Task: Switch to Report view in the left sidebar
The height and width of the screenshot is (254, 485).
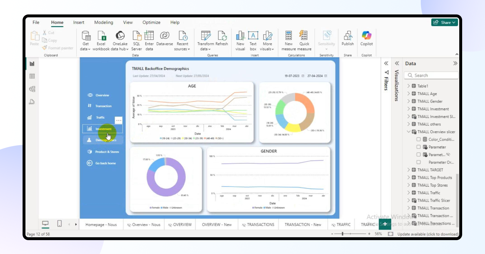Action: tap(32, 64)
